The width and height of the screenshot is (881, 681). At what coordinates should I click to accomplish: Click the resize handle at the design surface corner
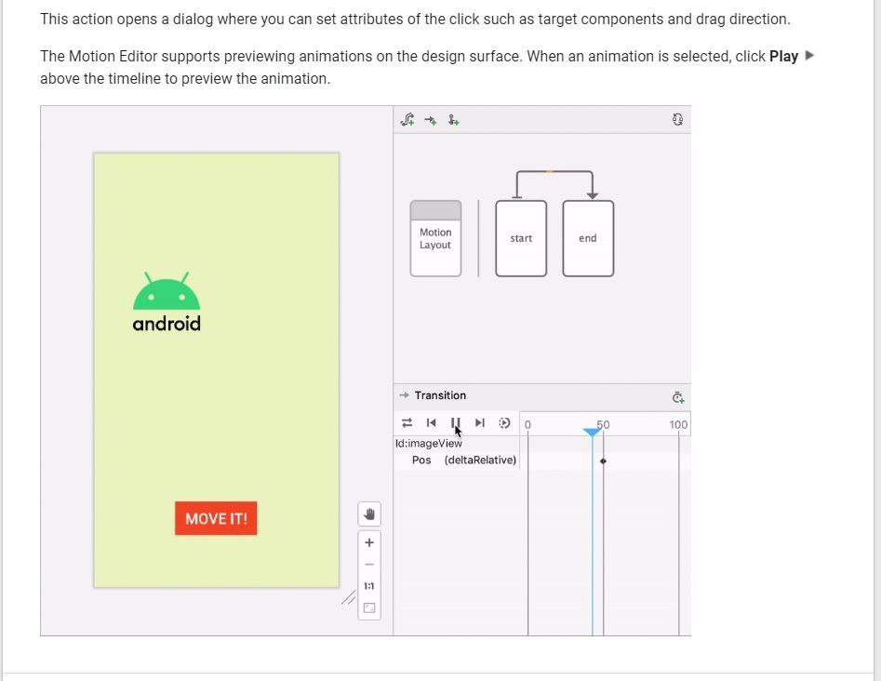pyautogui.click(x=348, y=598)
